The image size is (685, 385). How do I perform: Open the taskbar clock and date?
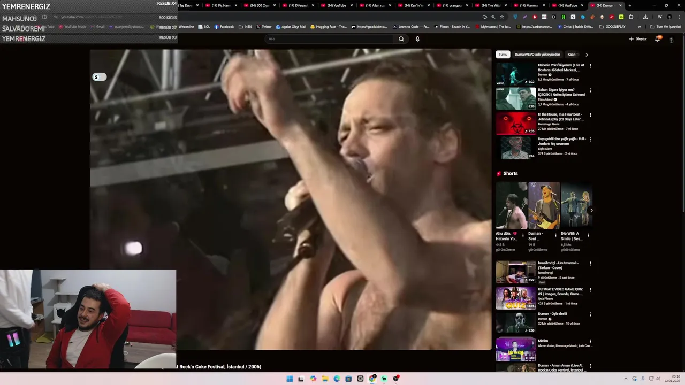tap(672, 379)
